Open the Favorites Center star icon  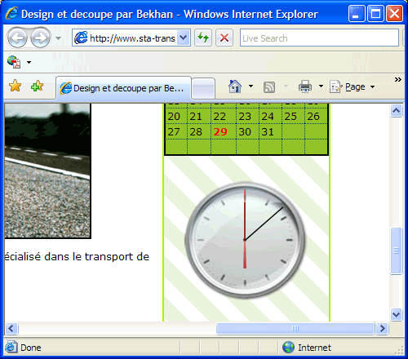click(x=15, y=86)
